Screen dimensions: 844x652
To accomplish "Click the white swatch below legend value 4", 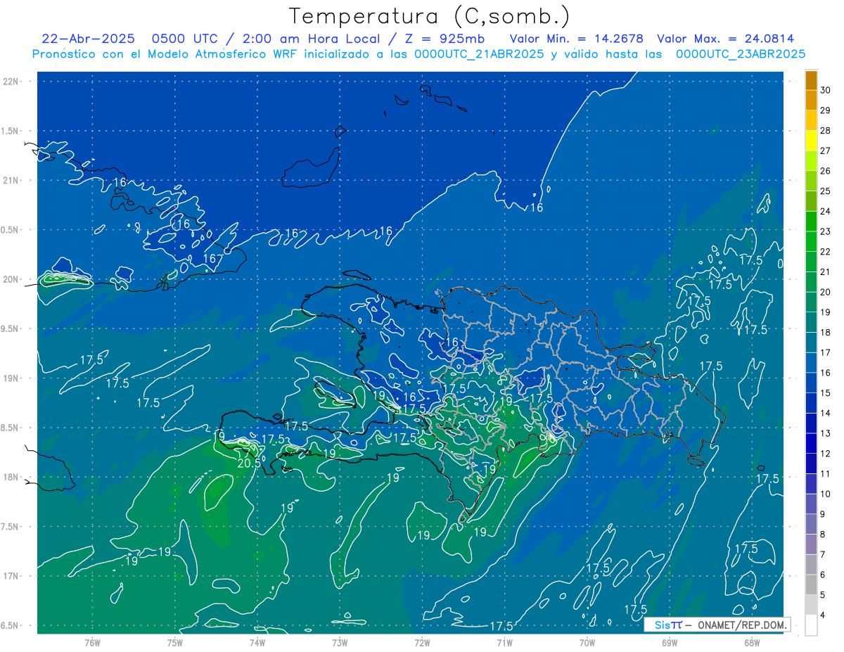I will pyautogui.click(x=811, y=625).
